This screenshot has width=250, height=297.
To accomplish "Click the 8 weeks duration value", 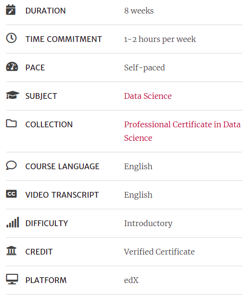I will click(139, 11).
